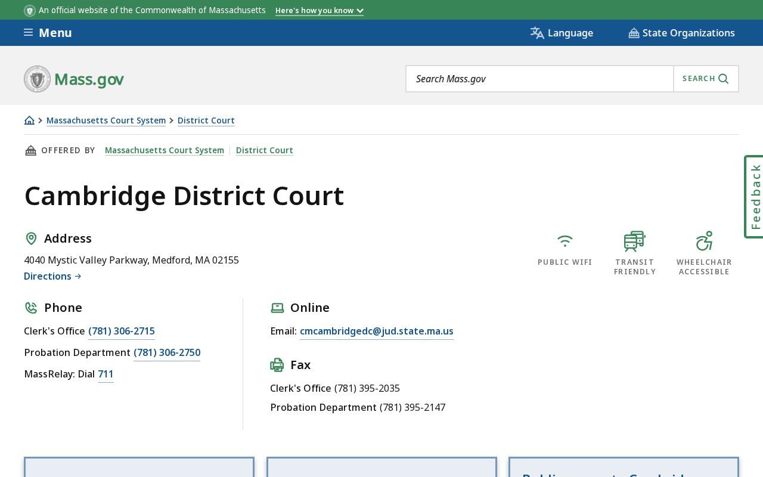Viewport: 763px width, 477px height.
Task: Click the shield seal icon in top banner
Action: click(30, 11)
